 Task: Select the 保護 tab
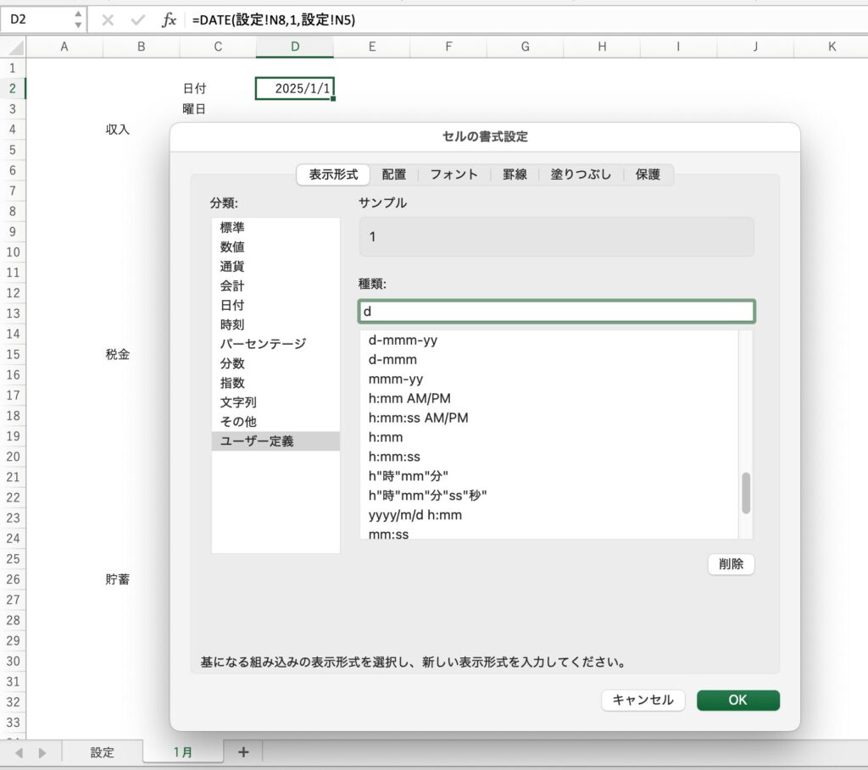pos(648,174)
